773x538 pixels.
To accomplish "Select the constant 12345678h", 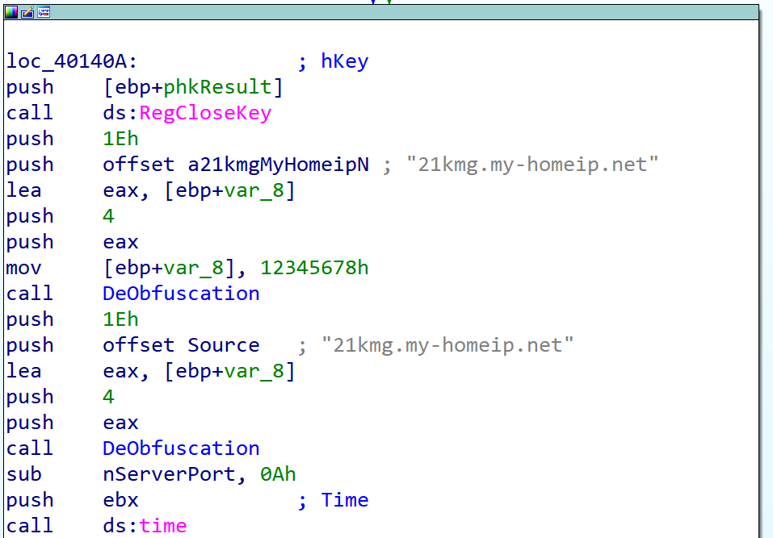I will [314, 268].
